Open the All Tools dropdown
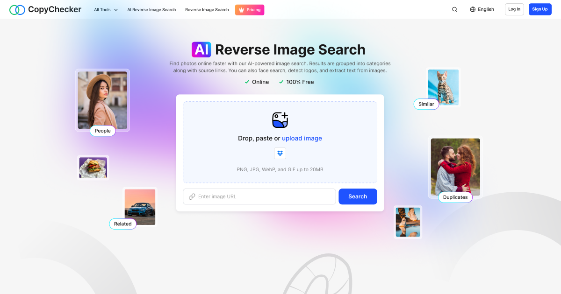Image resolution: width=561 pixels, height=294 pixels. [105, 9]
